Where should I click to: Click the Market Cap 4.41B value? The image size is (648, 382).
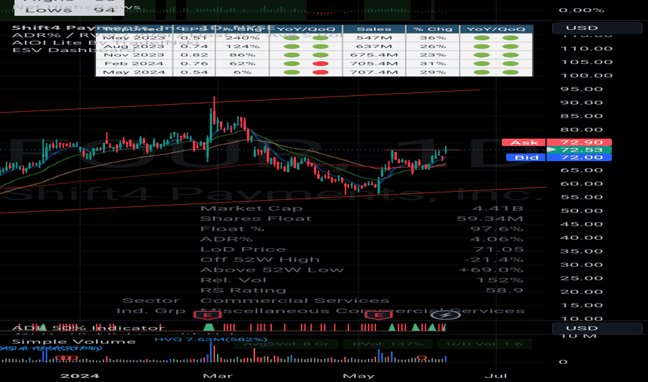tap(498, 208)
